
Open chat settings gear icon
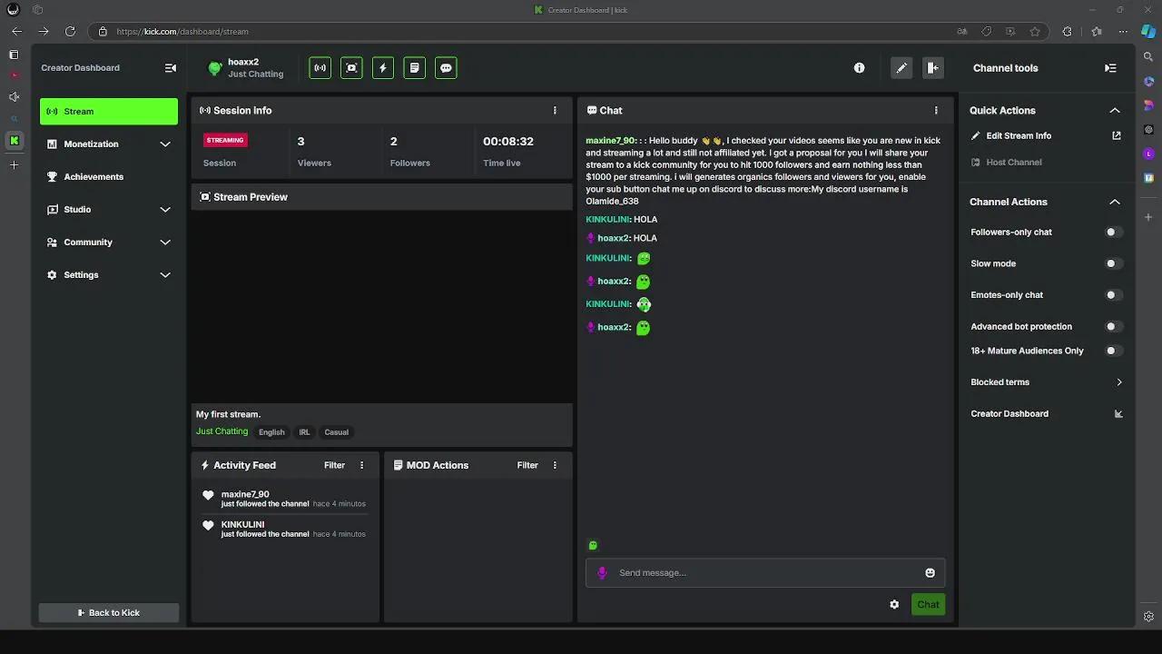click(894, 605)
